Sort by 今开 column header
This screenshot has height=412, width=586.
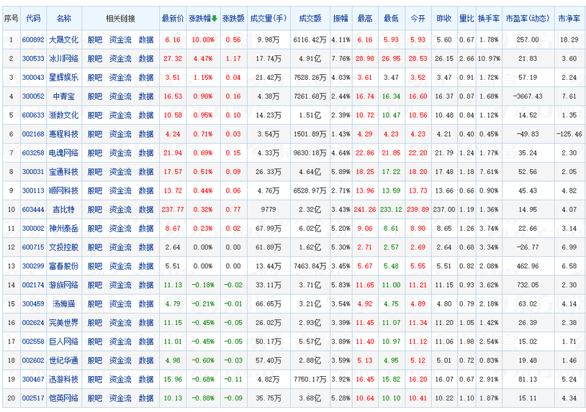pyautogui.click(x=418, y=18)
